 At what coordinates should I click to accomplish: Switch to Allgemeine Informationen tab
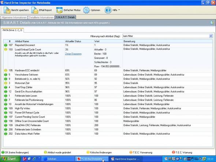(x=14, y=18)
